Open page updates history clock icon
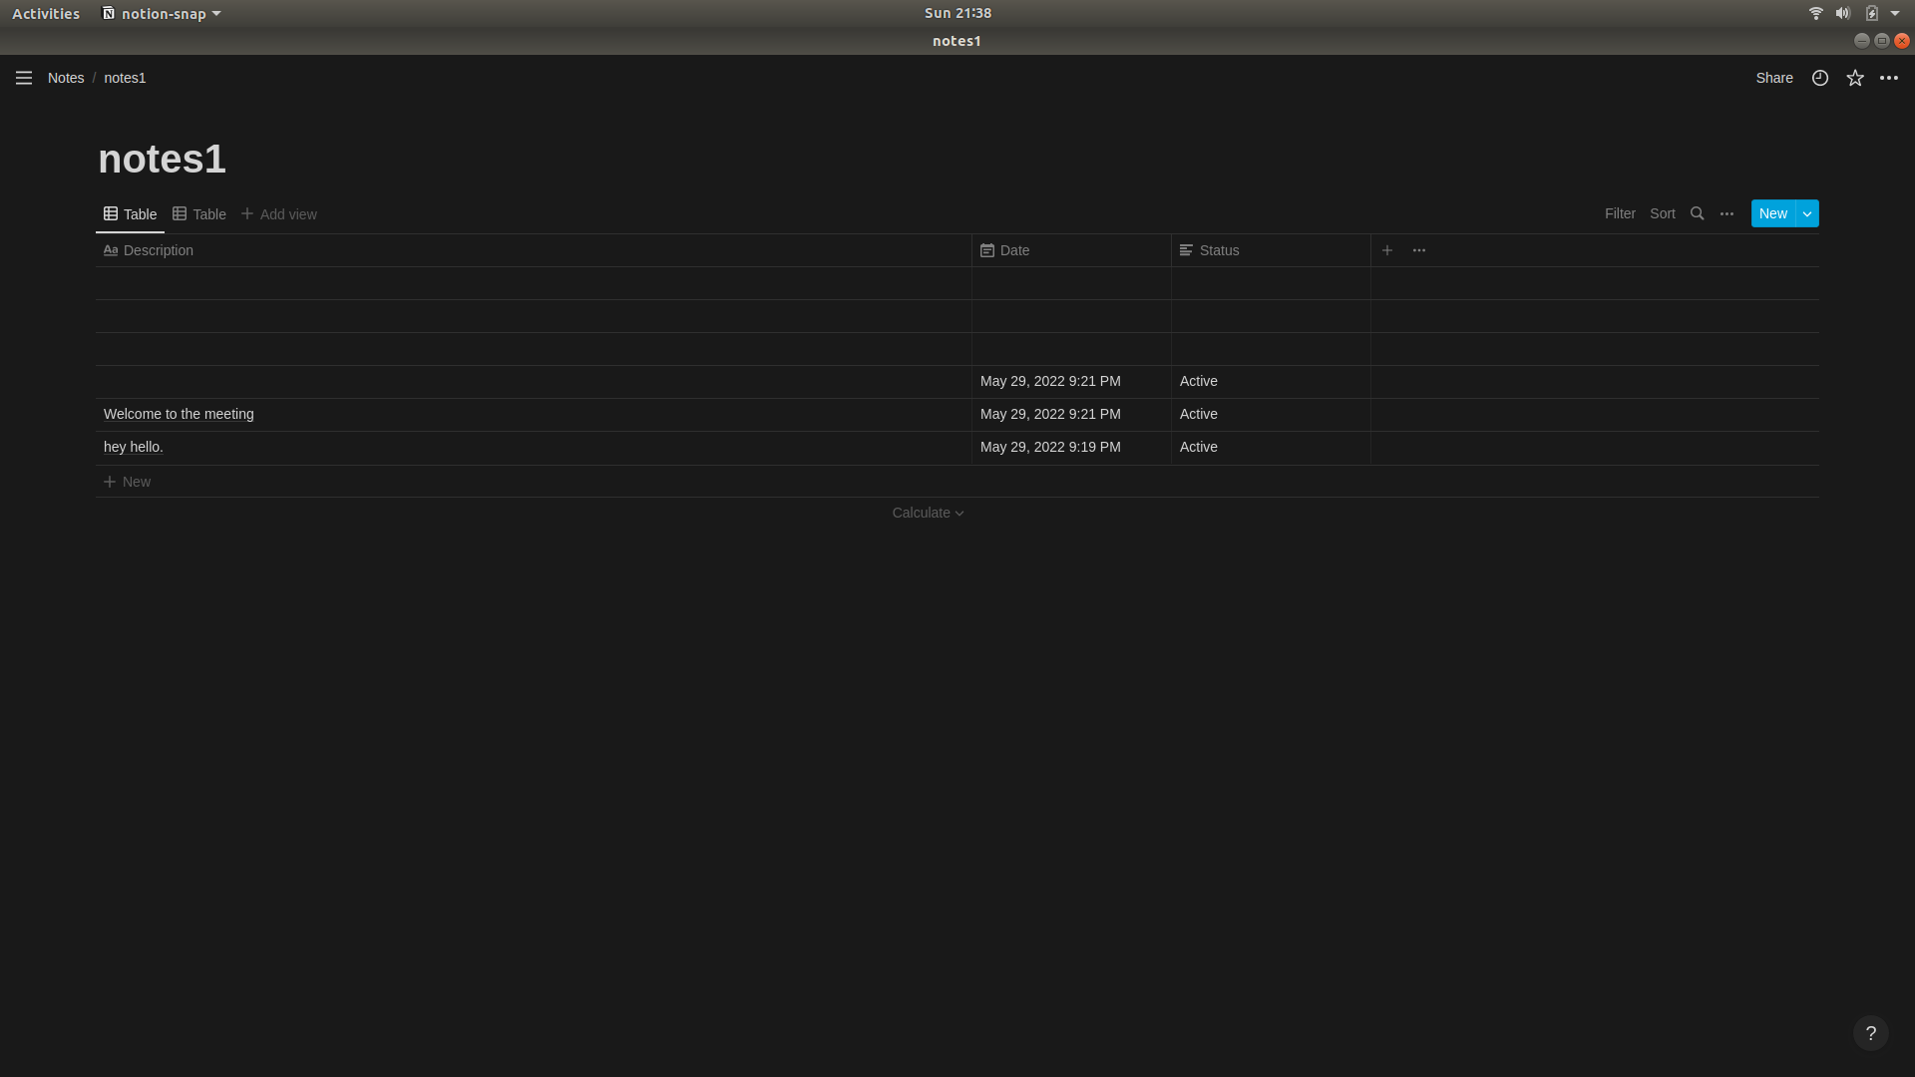This screenshot has height=1077, width=1915. (1820, 78)
